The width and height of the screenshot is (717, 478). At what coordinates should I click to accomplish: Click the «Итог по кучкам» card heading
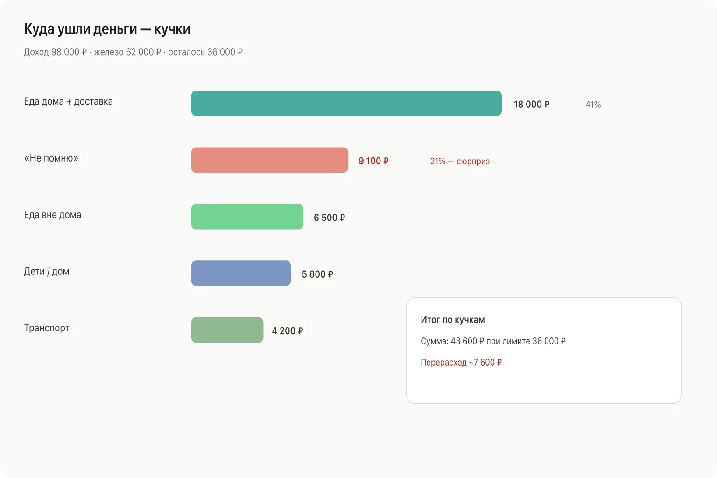453,320
